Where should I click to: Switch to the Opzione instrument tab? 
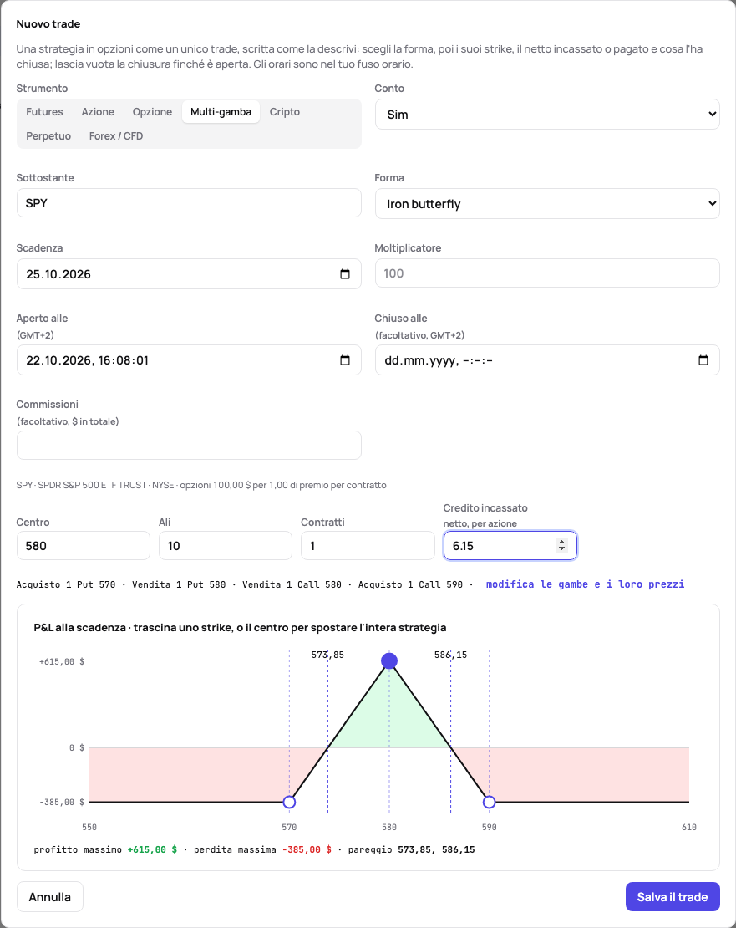pos(152,112)
